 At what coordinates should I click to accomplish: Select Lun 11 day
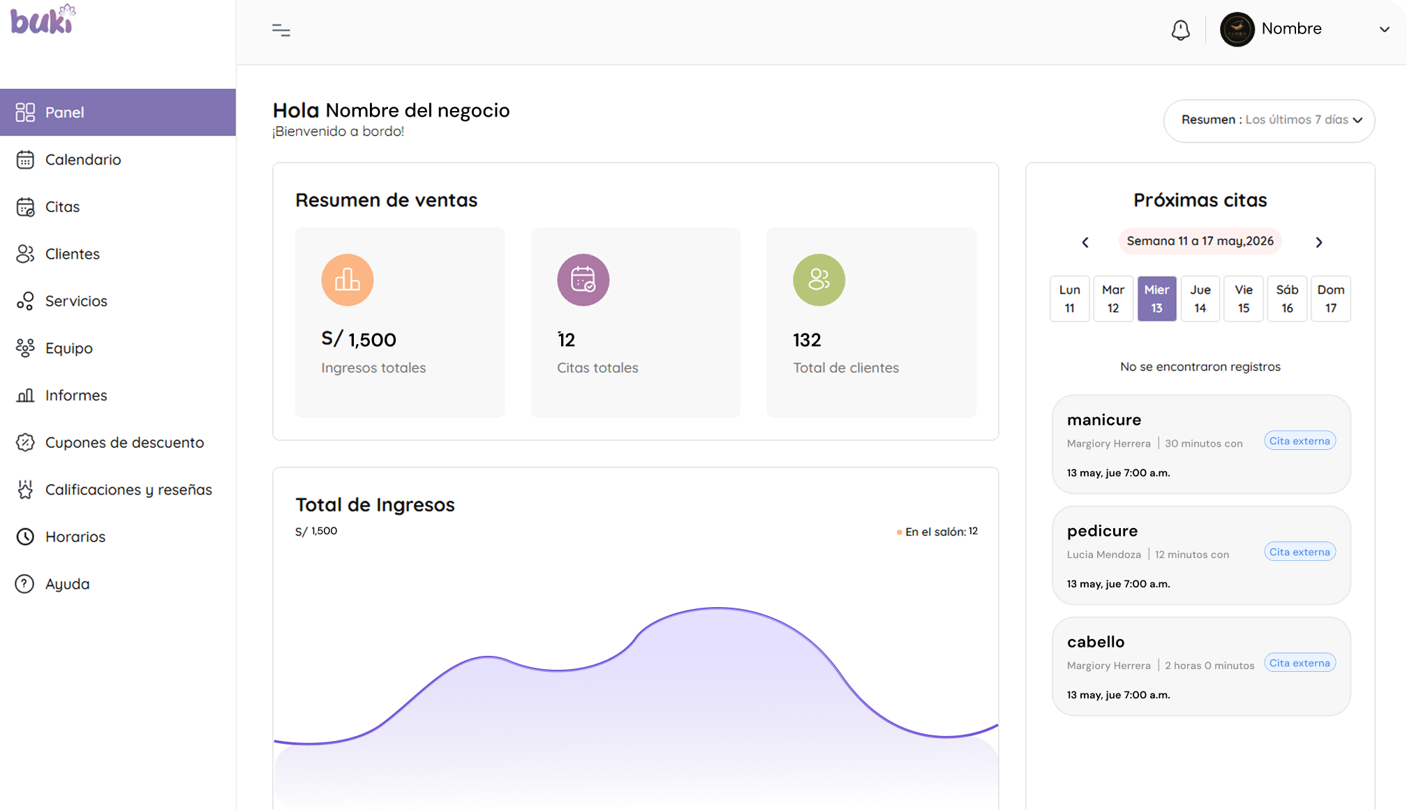1069,299
